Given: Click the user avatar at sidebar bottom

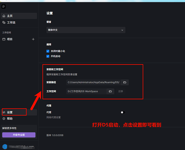Looking at the screenshot, I should [4, 147].
